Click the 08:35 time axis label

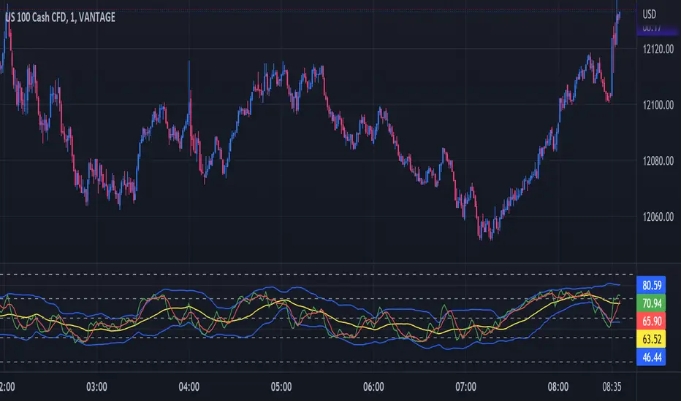point(612,386)
